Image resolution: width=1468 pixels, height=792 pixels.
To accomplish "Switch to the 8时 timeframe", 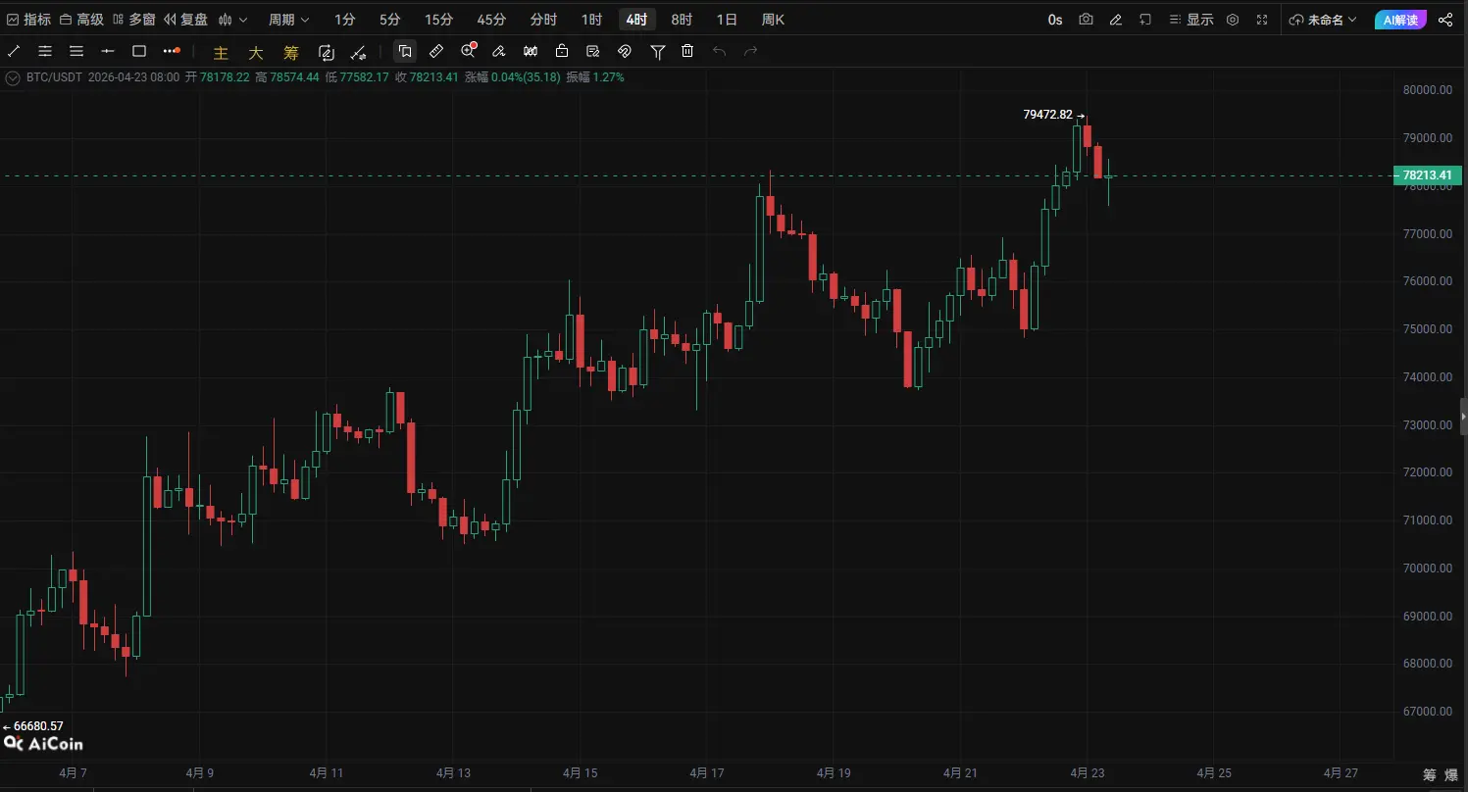I will tap(682, 20).
